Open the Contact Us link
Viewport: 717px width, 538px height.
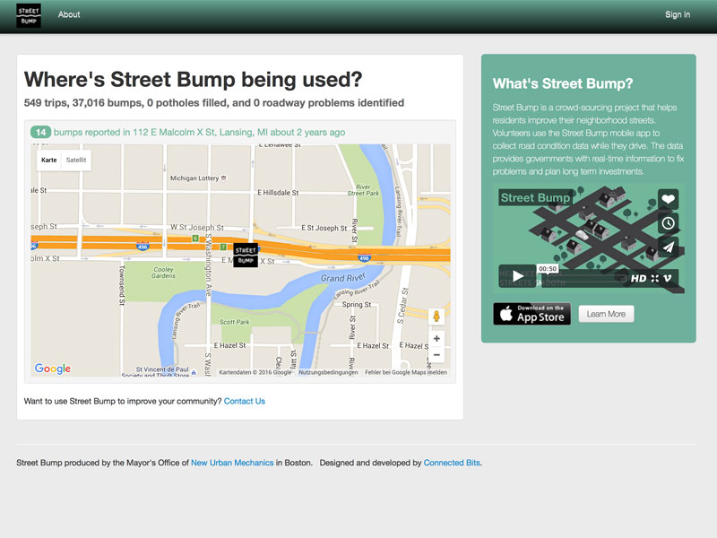click(x=244, y=401)
